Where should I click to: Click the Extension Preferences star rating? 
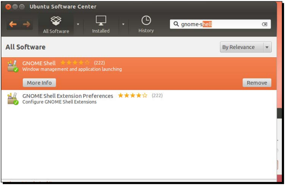tap(132, 96)
